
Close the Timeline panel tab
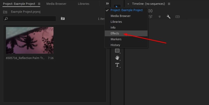click(128, 4)
